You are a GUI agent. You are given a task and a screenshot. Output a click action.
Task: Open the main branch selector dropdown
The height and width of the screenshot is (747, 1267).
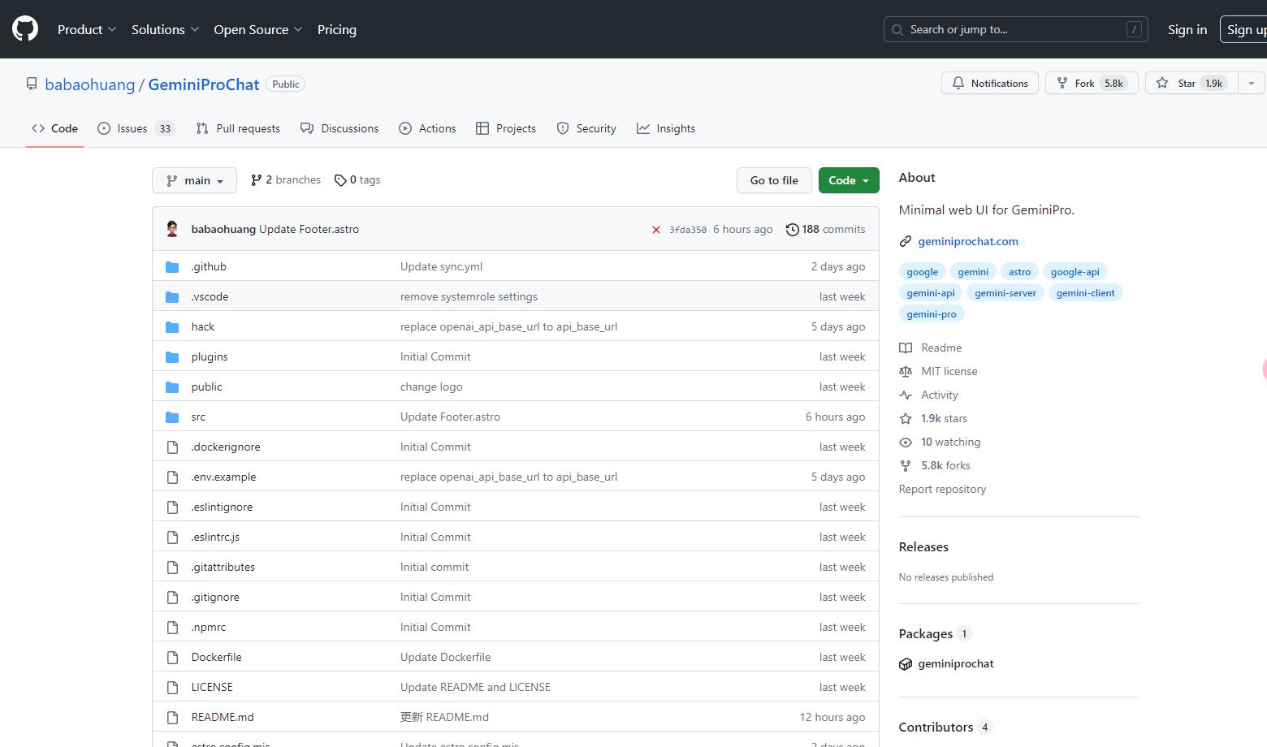pyautogui.click(x=194, y=180)
